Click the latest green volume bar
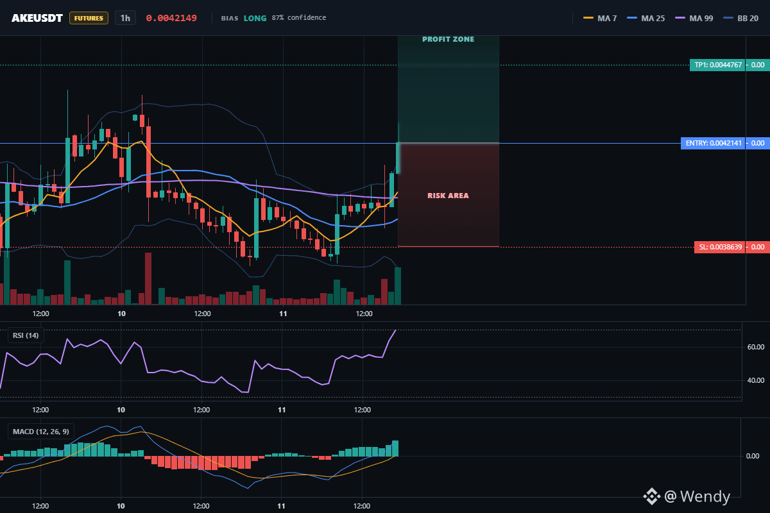 coord(398,286)
